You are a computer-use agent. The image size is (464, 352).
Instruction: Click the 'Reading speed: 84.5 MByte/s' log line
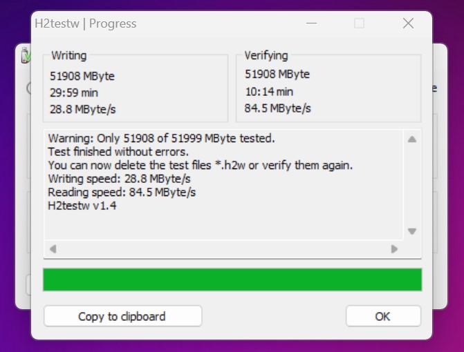tap(122, 193)
